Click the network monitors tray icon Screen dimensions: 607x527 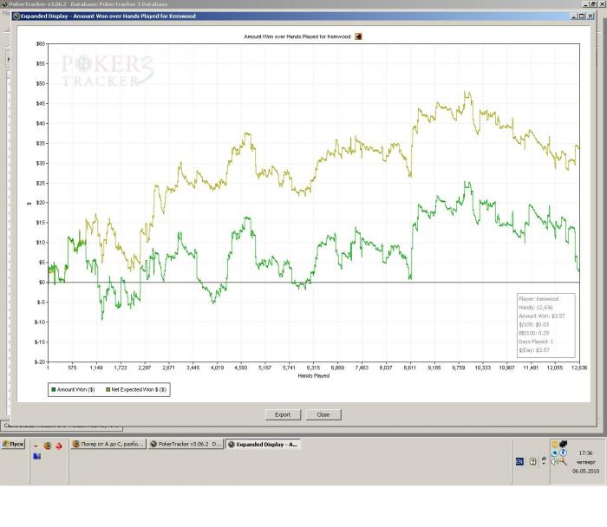[x=564, y=444]
